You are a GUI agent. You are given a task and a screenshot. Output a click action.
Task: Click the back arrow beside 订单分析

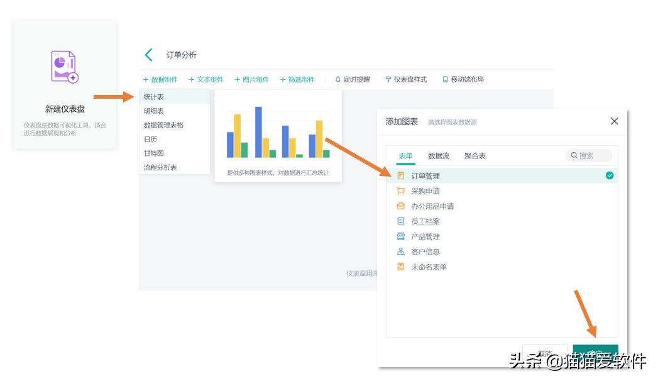pos(149,54)
